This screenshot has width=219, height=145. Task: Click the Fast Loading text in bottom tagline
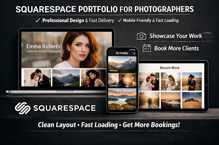100,125
